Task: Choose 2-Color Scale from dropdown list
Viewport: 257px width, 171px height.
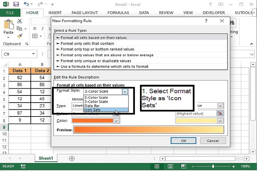Action: point(106,98)
